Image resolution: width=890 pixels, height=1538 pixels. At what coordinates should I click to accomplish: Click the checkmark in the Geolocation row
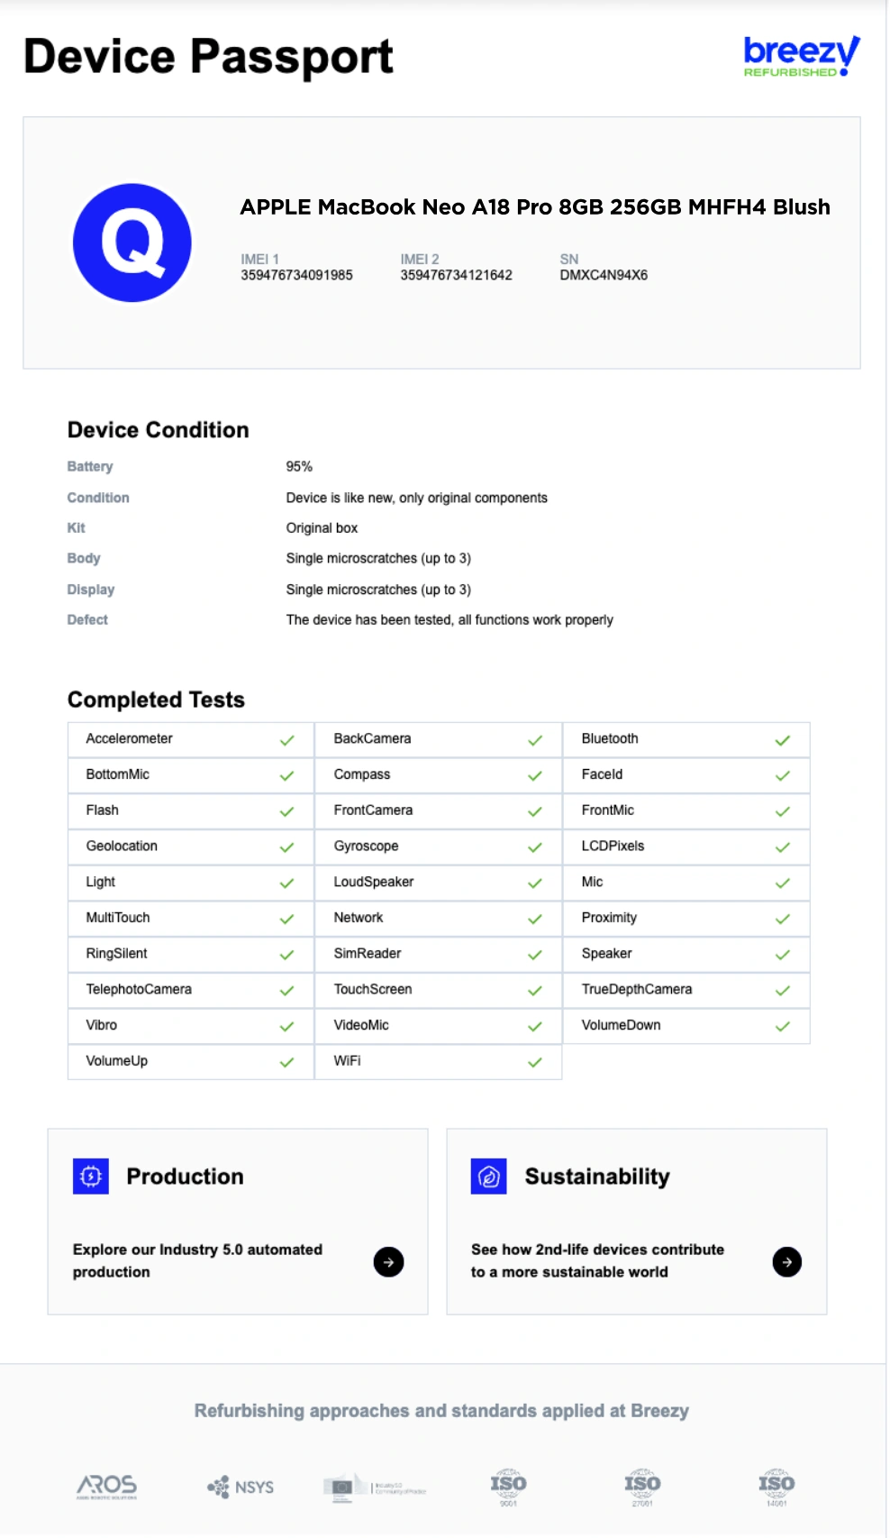click(x=286, y=847)
